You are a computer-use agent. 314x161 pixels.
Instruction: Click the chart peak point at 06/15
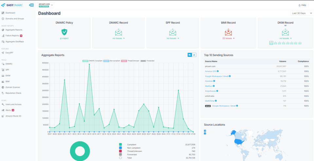[89, 64]
